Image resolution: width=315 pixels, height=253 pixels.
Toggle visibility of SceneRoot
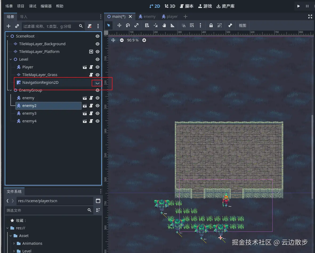click(x=98, y=36)
